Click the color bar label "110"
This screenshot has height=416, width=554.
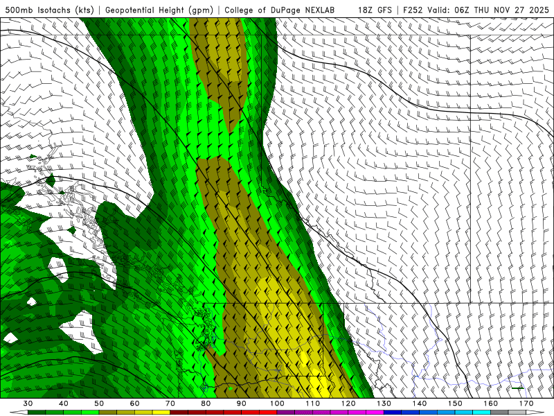313,404
